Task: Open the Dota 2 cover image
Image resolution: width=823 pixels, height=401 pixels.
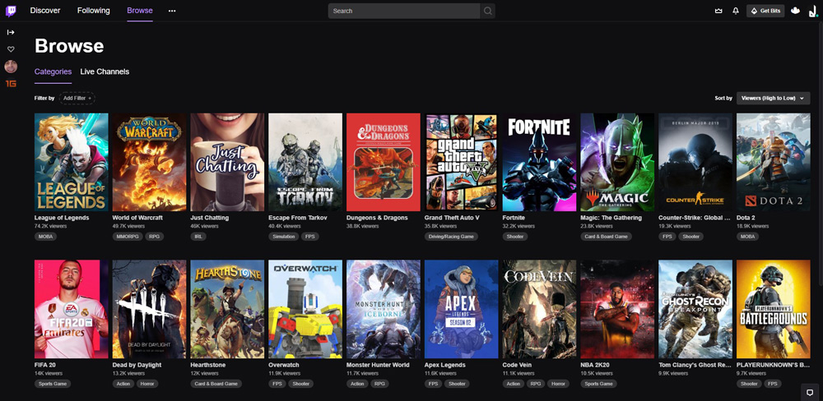Action: (773, 162)
